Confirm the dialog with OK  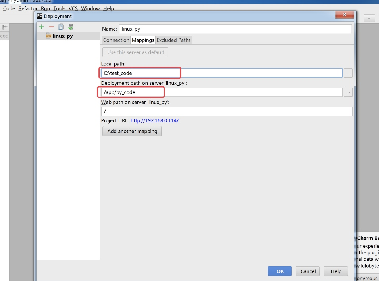(x=280, y=271)
